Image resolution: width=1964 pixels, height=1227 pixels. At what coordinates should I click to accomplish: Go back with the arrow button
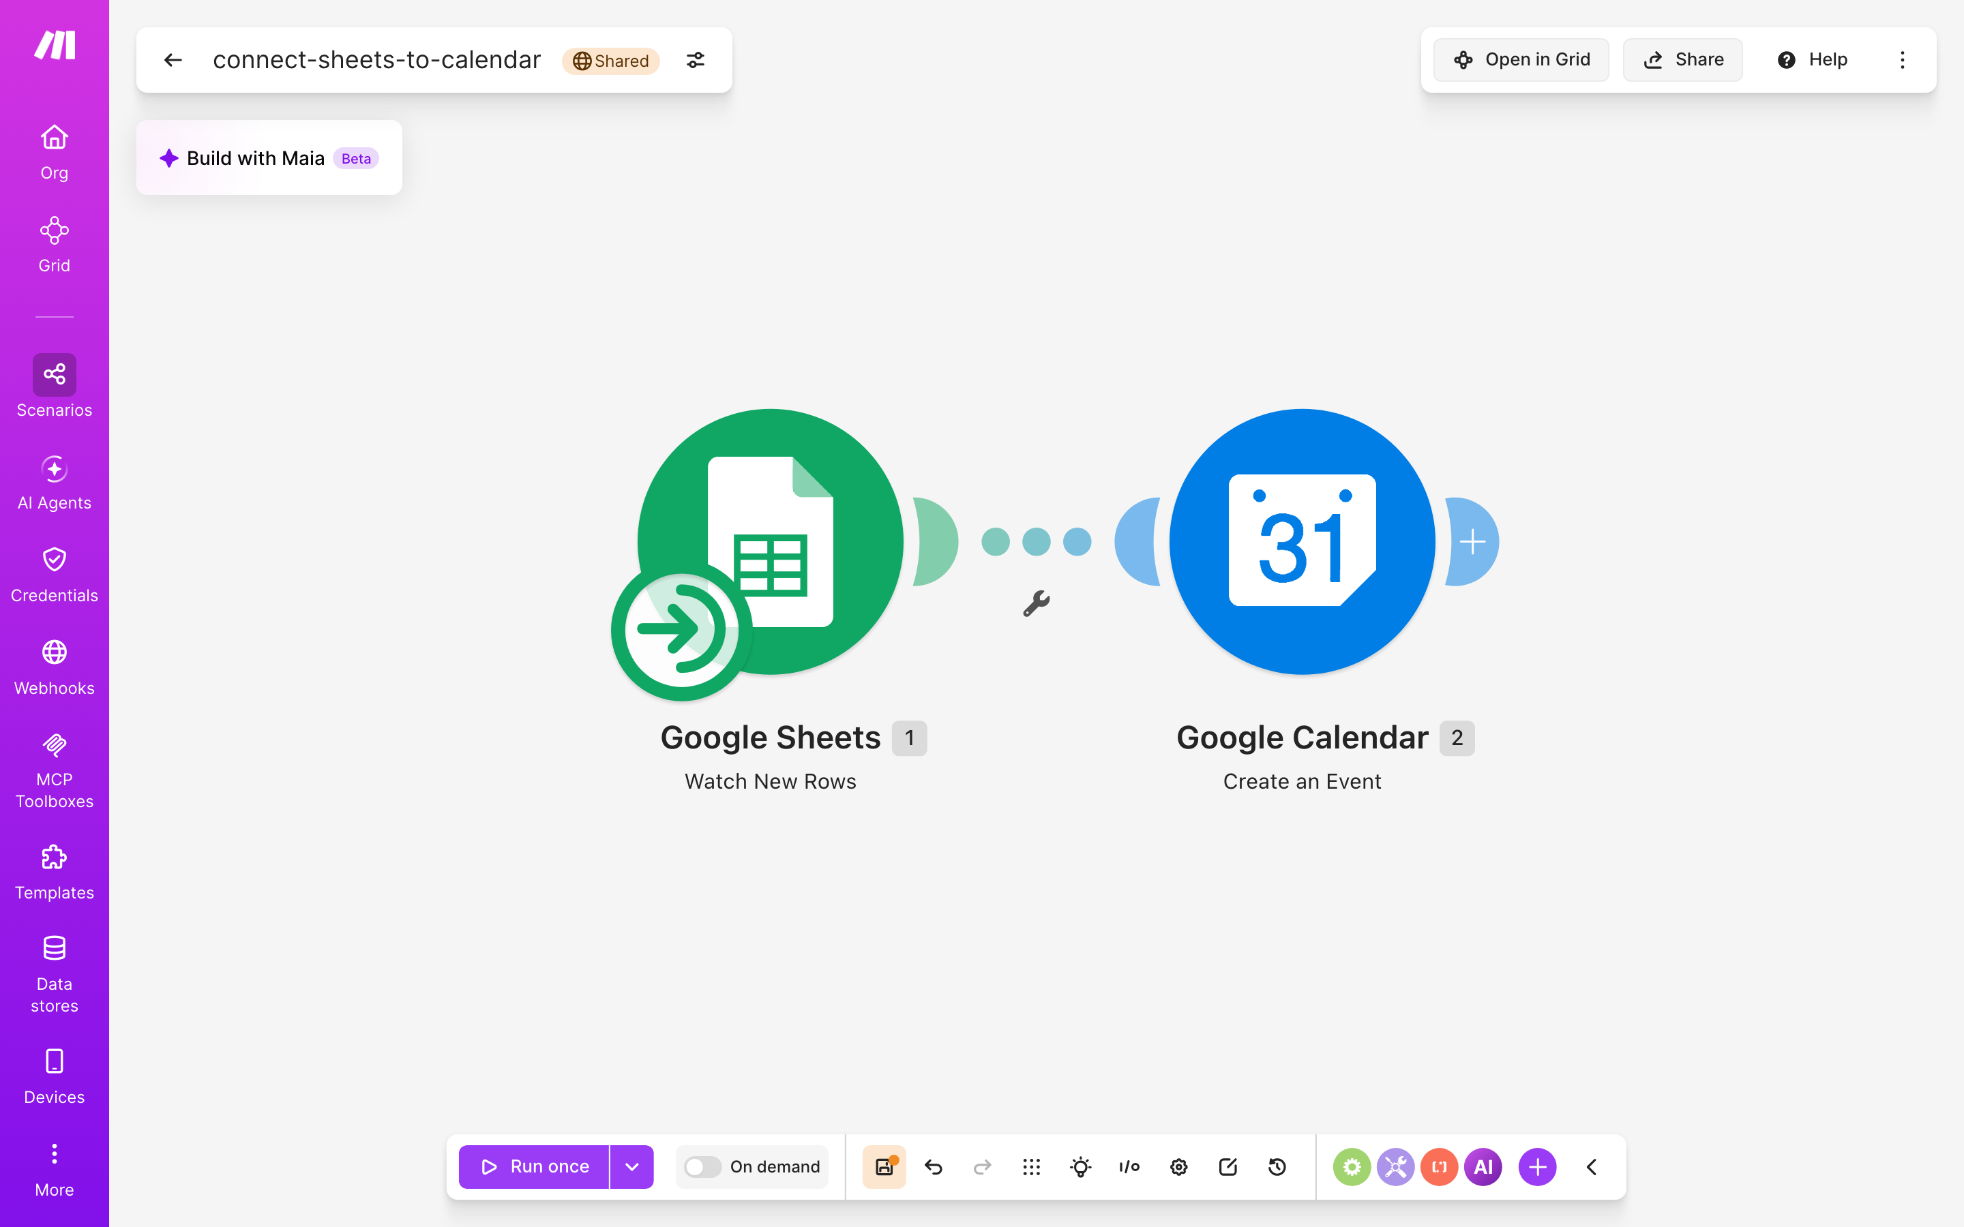[173, 60]
